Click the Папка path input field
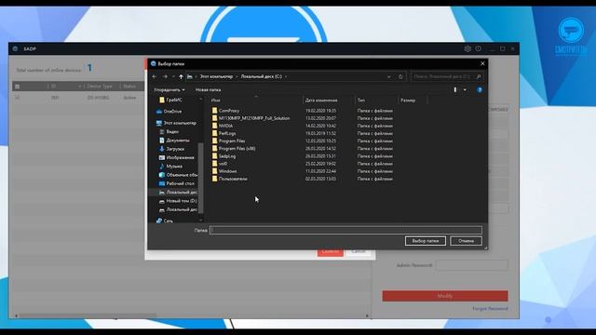This screenshot has height=335, width=596. 345,230
